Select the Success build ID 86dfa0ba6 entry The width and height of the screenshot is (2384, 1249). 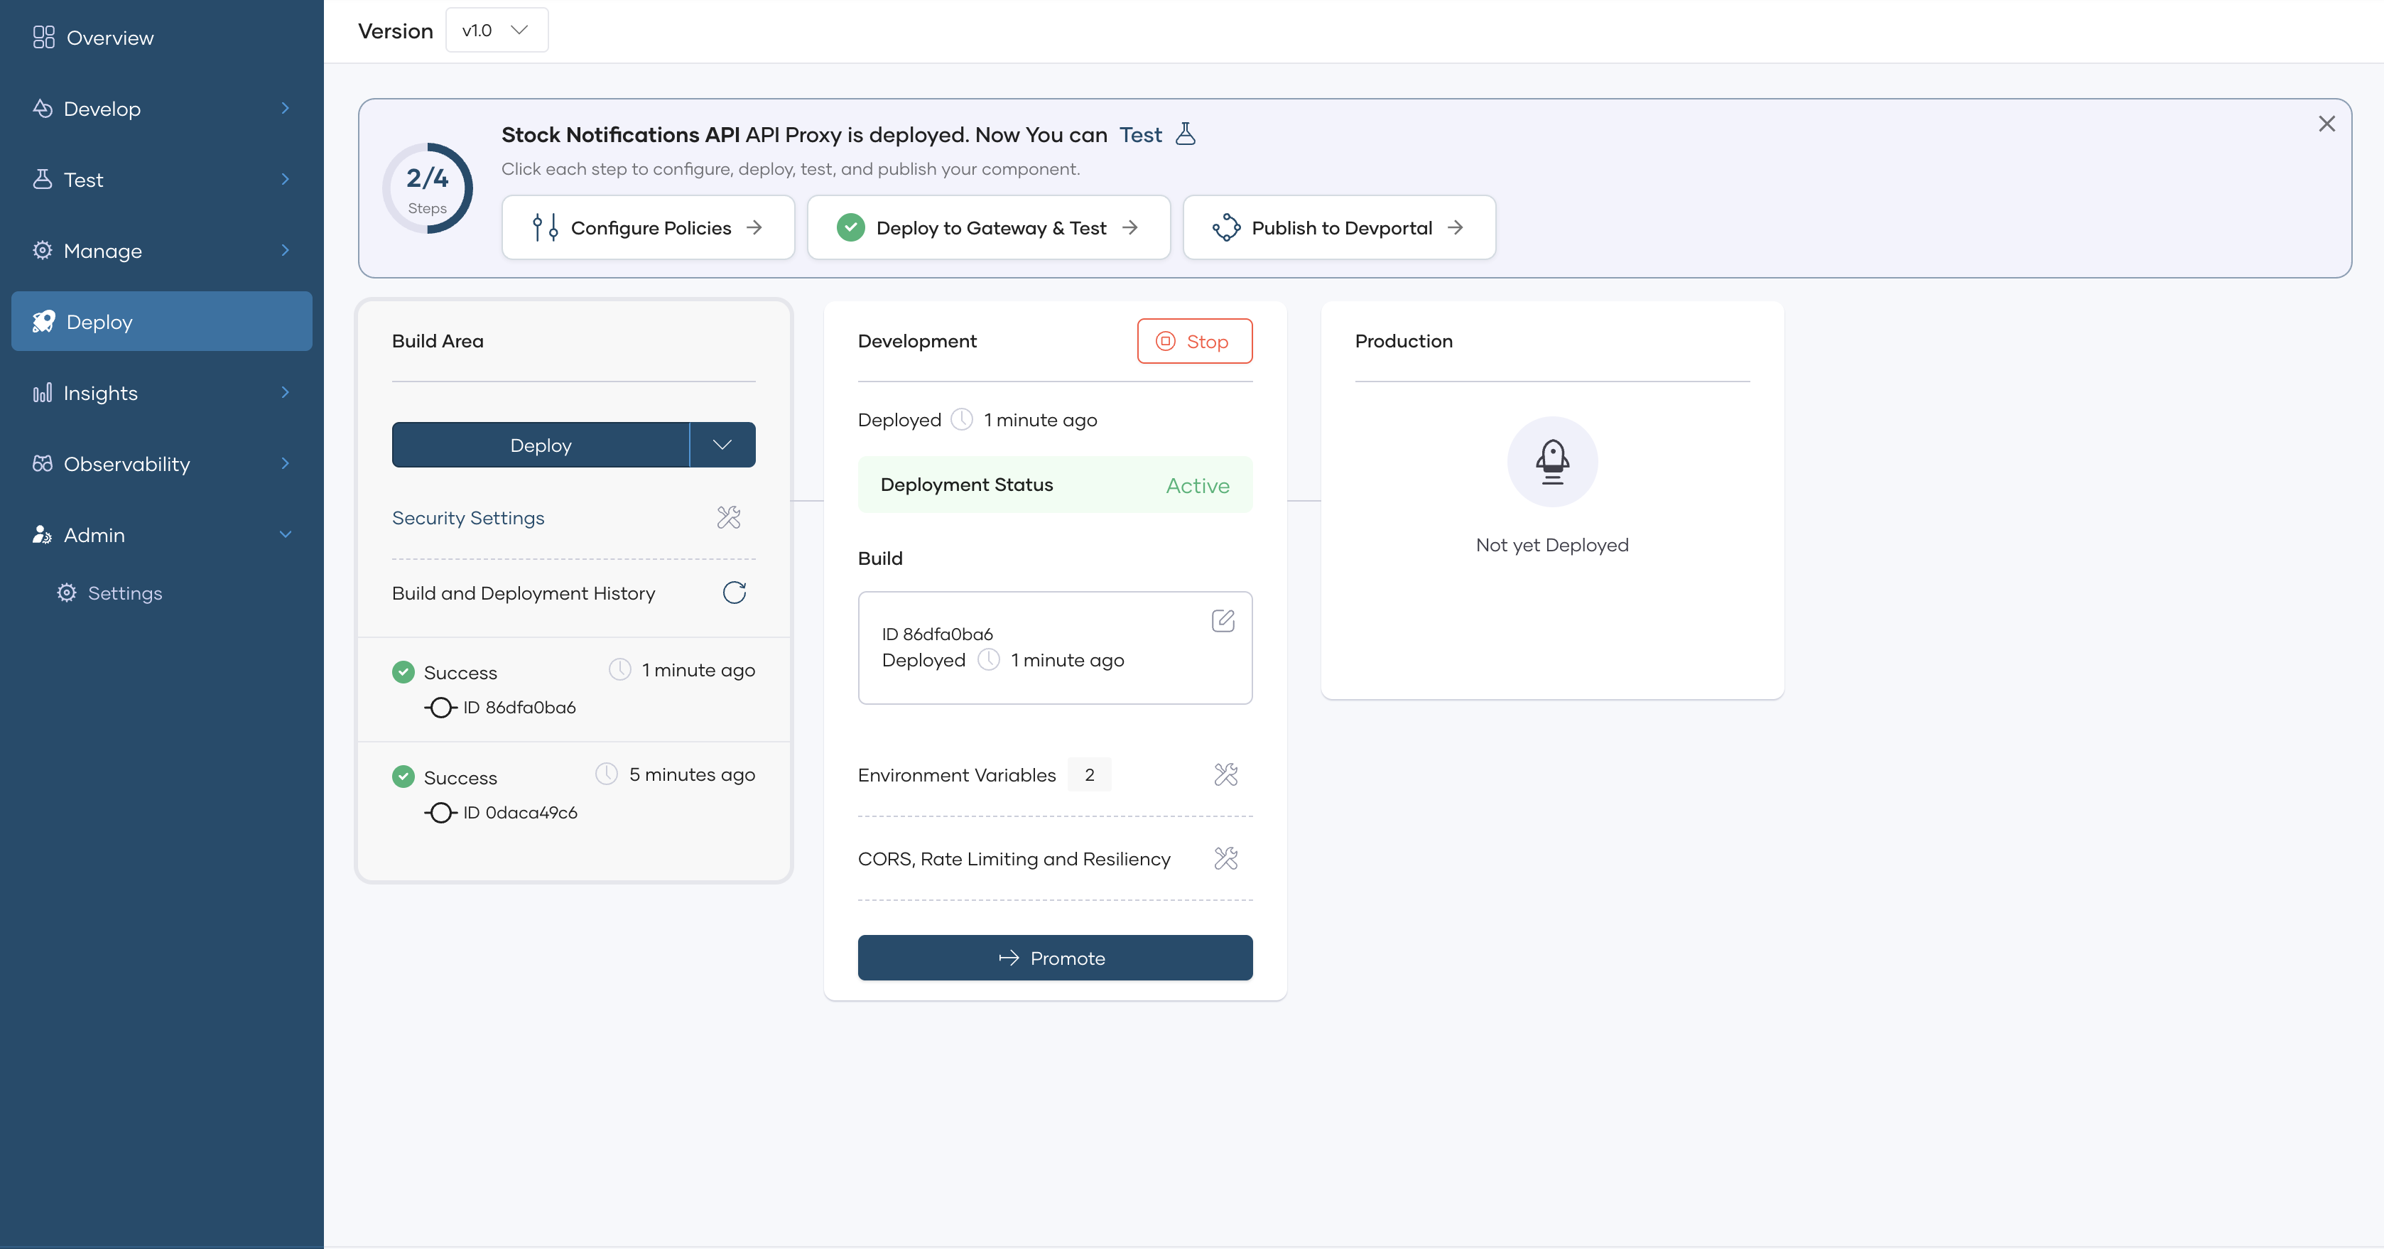click(x=574, y=690)
